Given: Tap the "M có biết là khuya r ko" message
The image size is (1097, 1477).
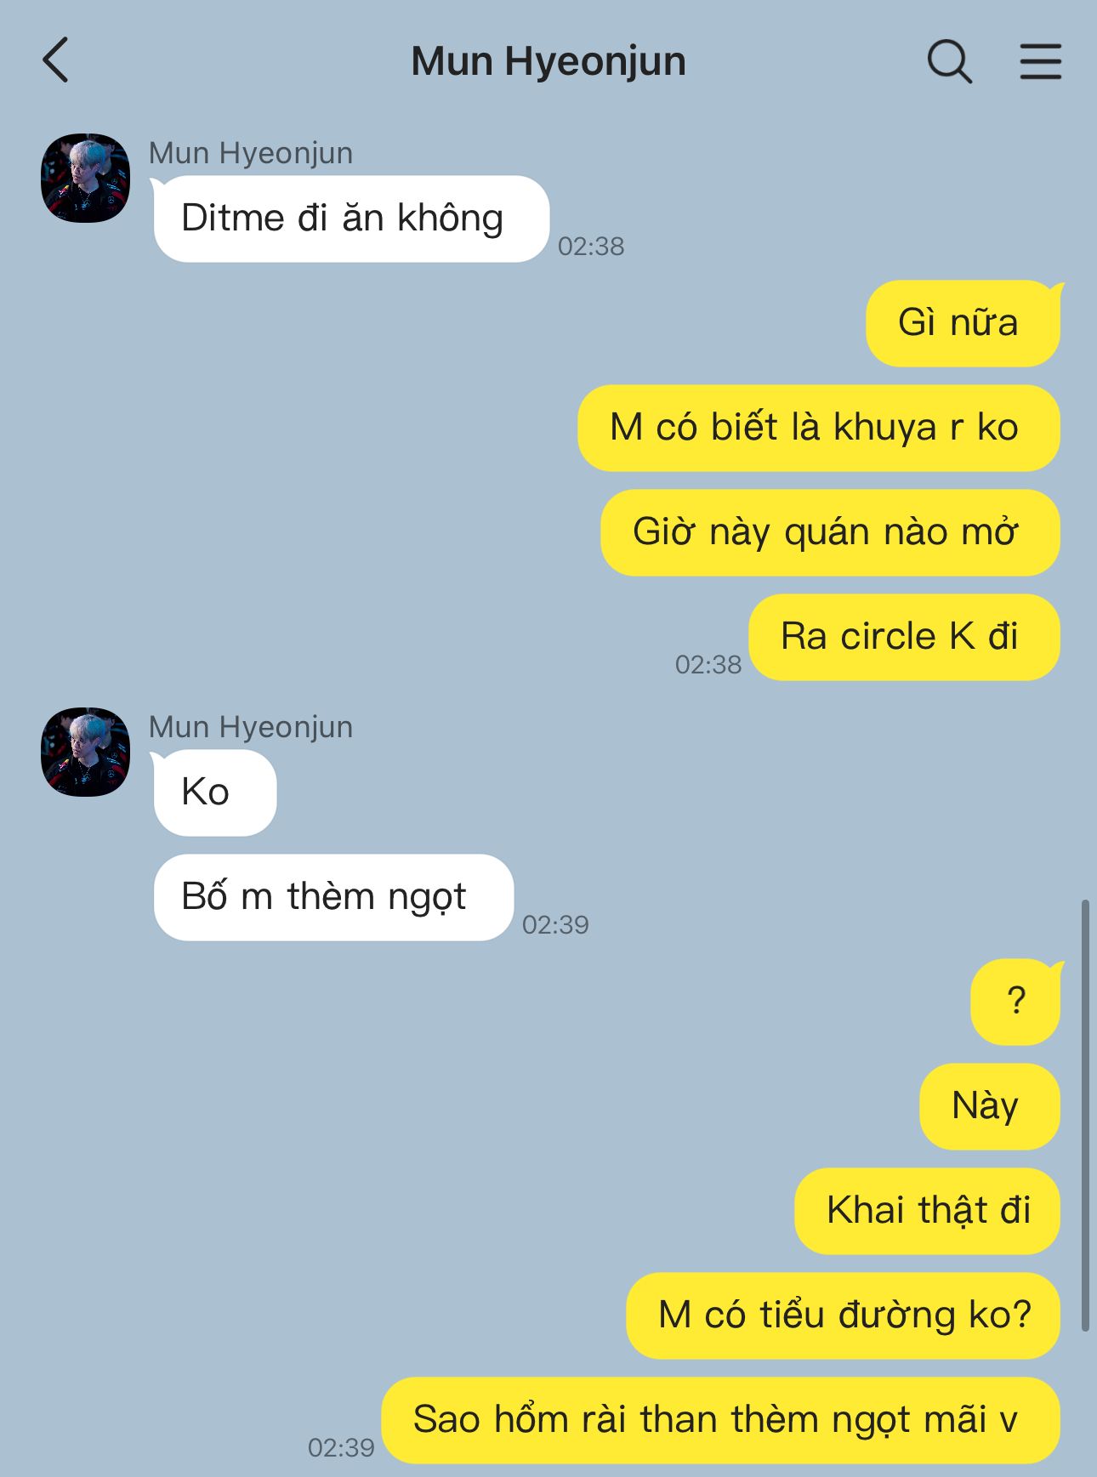Looking at the screenshot, I should tap(819, 428).
